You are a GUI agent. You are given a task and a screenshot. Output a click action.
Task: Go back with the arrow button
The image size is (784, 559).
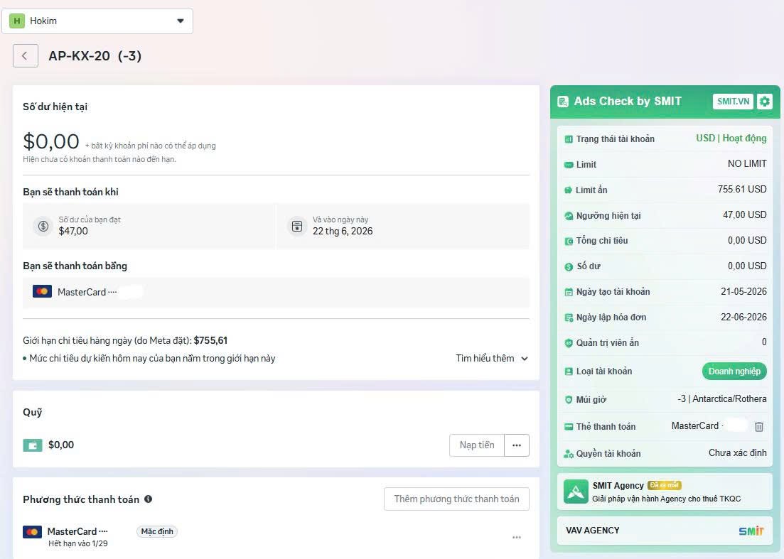[25, 55]
